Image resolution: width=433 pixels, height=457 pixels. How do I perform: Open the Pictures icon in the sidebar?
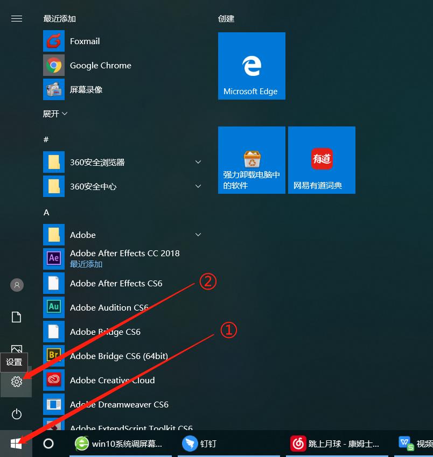tap(16, 349)
